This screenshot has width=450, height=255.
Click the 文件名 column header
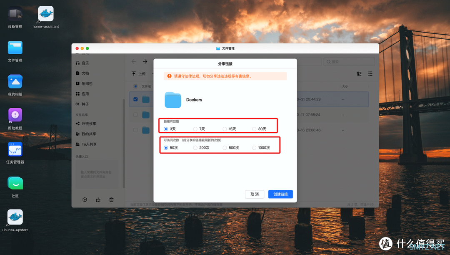click(x=146, y=86)
